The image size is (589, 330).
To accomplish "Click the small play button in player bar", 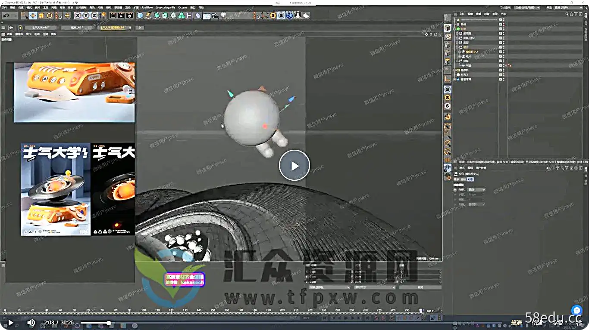I will [11, 322].
